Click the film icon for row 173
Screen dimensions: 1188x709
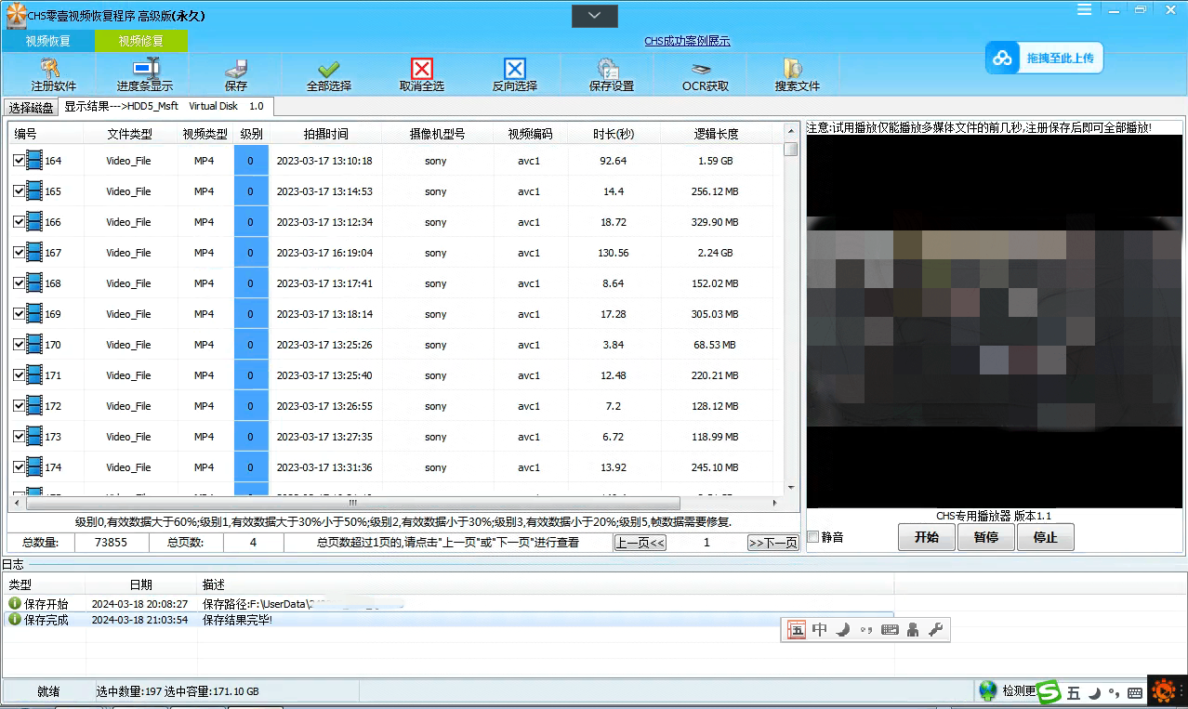[34, 437]
